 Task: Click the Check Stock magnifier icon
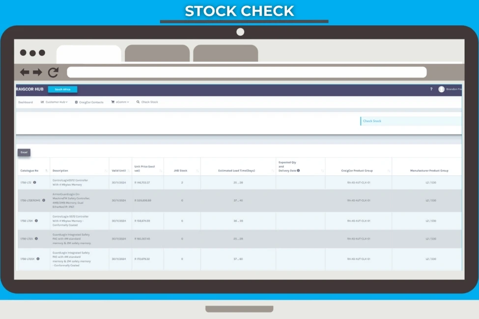click(138, 102)
